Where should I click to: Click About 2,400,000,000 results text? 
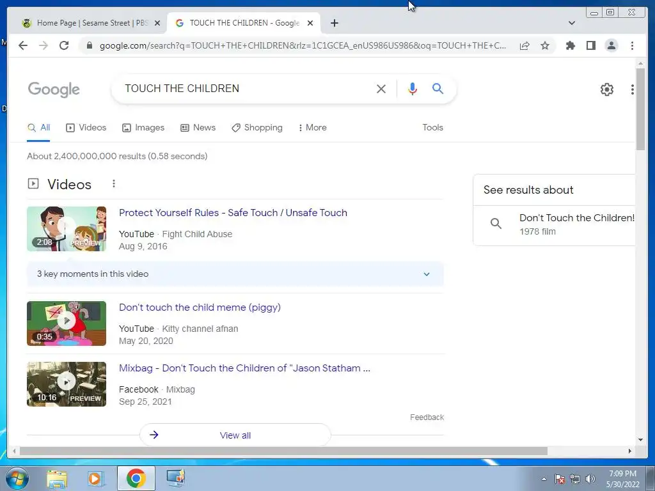point(117,156)
